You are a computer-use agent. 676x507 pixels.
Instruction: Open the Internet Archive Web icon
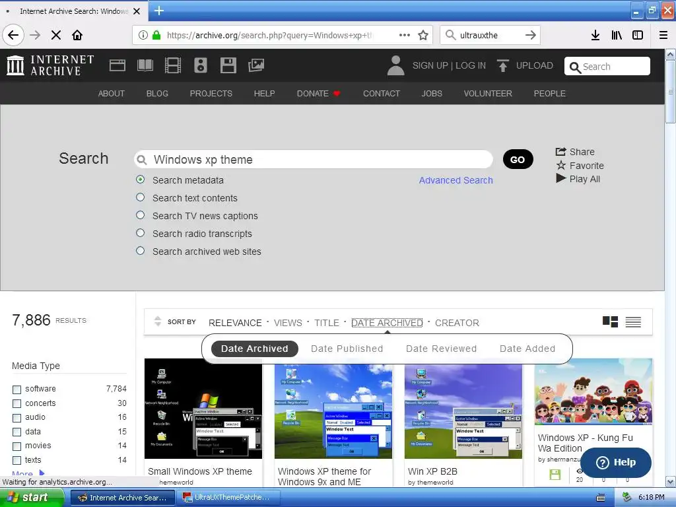(118, 65)
